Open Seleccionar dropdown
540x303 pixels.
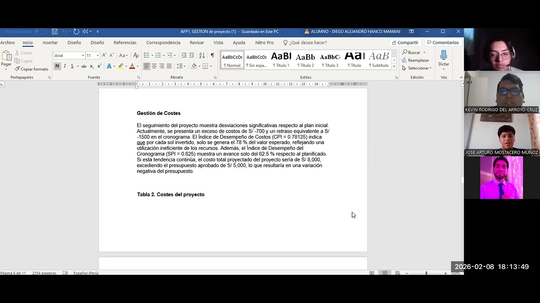point(417,68)
